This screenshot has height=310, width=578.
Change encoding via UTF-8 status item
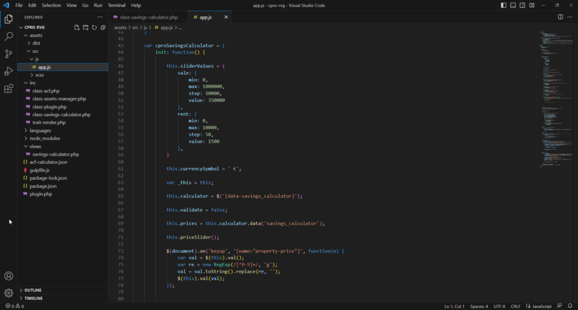point(500,306)
